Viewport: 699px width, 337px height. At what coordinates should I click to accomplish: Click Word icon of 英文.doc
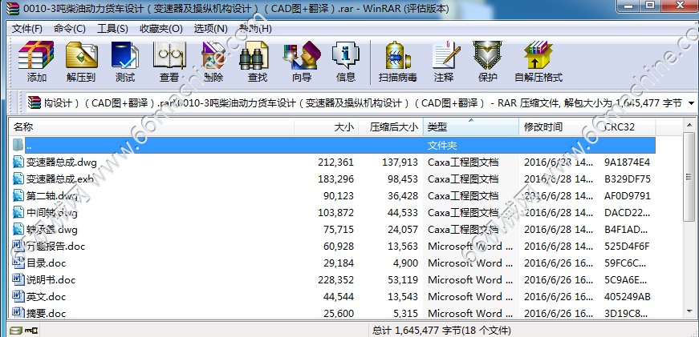pyautogui.click(x=18, y=296)
